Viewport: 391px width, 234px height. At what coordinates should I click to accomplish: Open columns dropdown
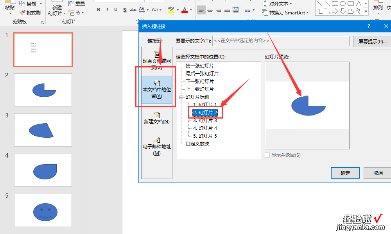[x=249, y=10]
